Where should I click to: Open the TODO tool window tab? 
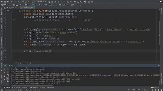(25, 87)
